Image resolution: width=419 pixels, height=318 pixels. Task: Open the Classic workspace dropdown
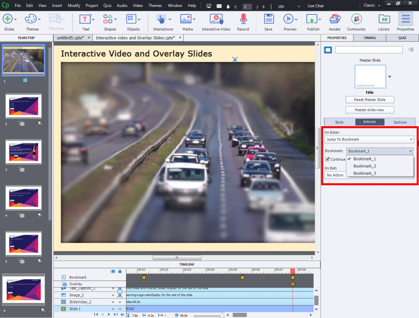[x=370, y=5]
